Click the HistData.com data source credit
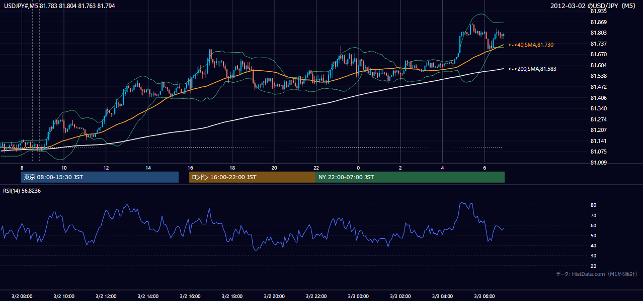This screenshot has width=643, height=301. pyautogui.click(x=597, y=274)
